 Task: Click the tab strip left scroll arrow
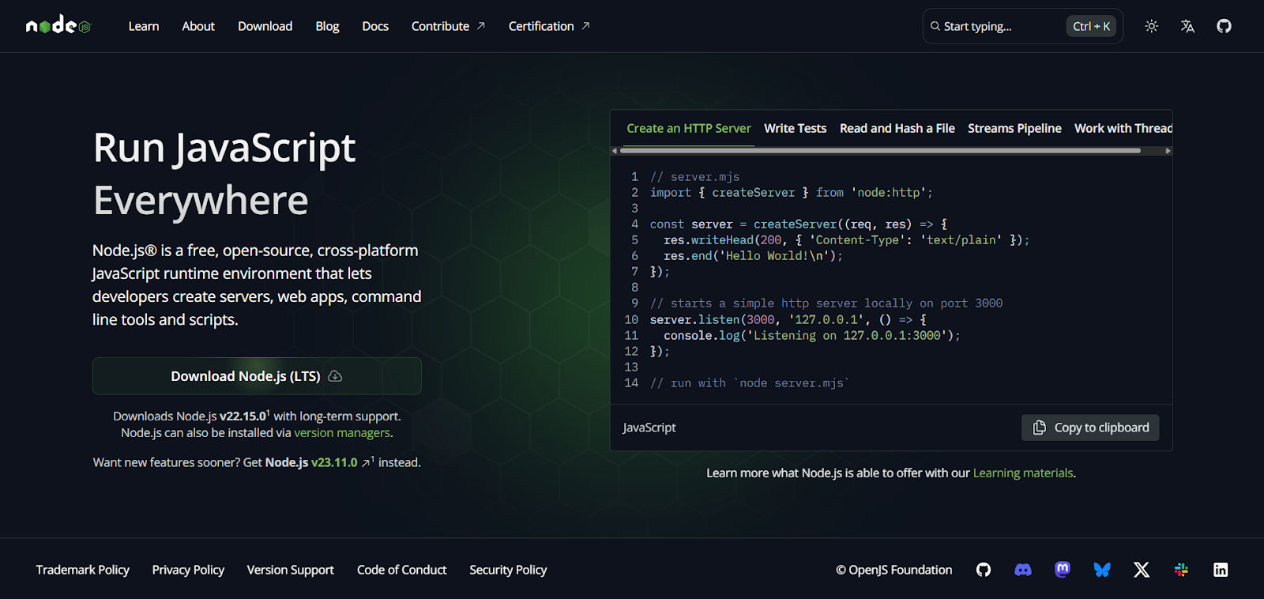click(x=615, y=150)
